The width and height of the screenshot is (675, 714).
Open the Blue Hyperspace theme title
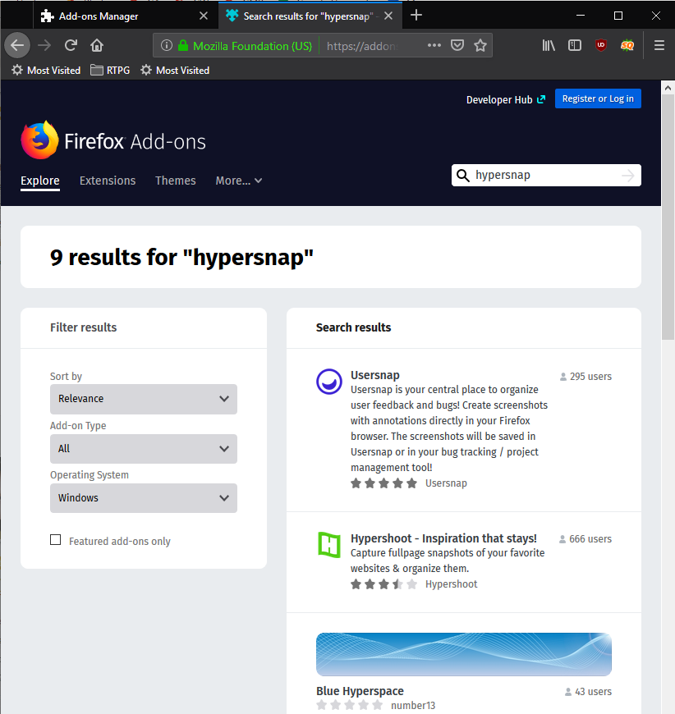(x=360, y=691)
